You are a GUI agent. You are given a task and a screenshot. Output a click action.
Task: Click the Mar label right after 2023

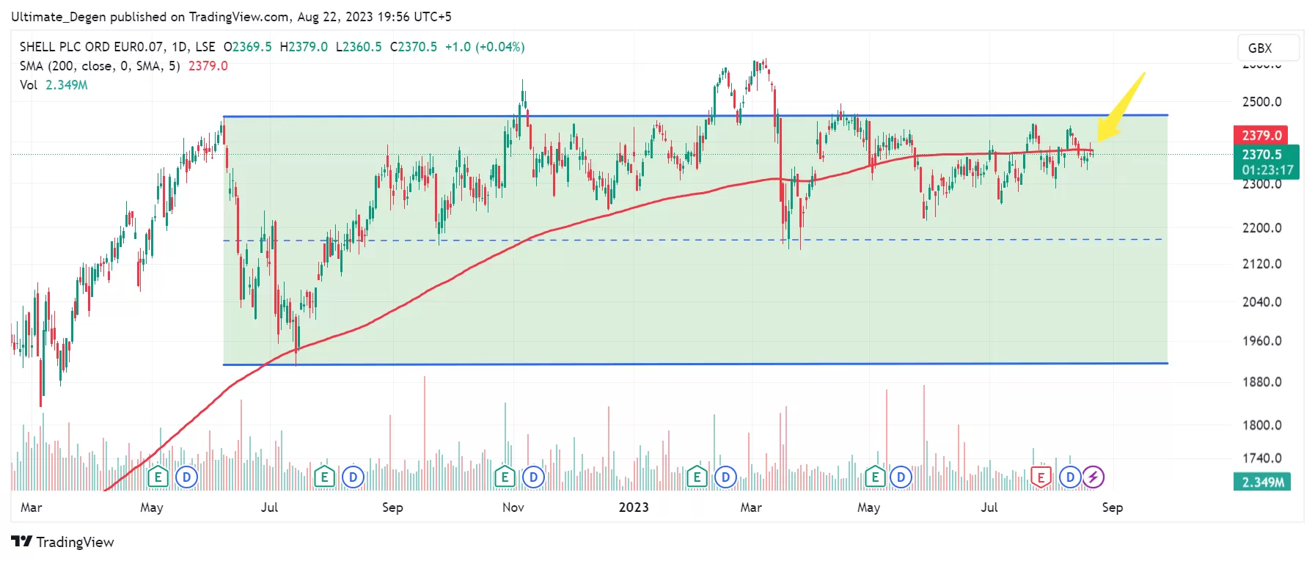pyautogui.click(x=751, y=507)
